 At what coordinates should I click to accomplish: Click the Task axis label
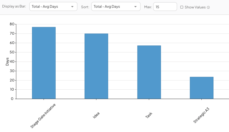pos(149,115)
